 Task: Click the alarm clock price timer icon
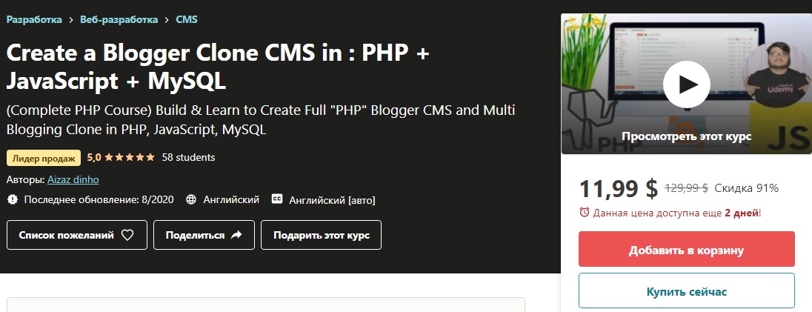point(585,213)
